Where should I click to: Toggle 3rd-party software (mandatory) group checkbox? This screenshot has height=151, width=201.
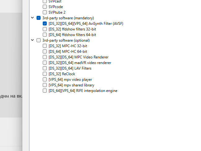pyautogui.click(x=39, y=18)
